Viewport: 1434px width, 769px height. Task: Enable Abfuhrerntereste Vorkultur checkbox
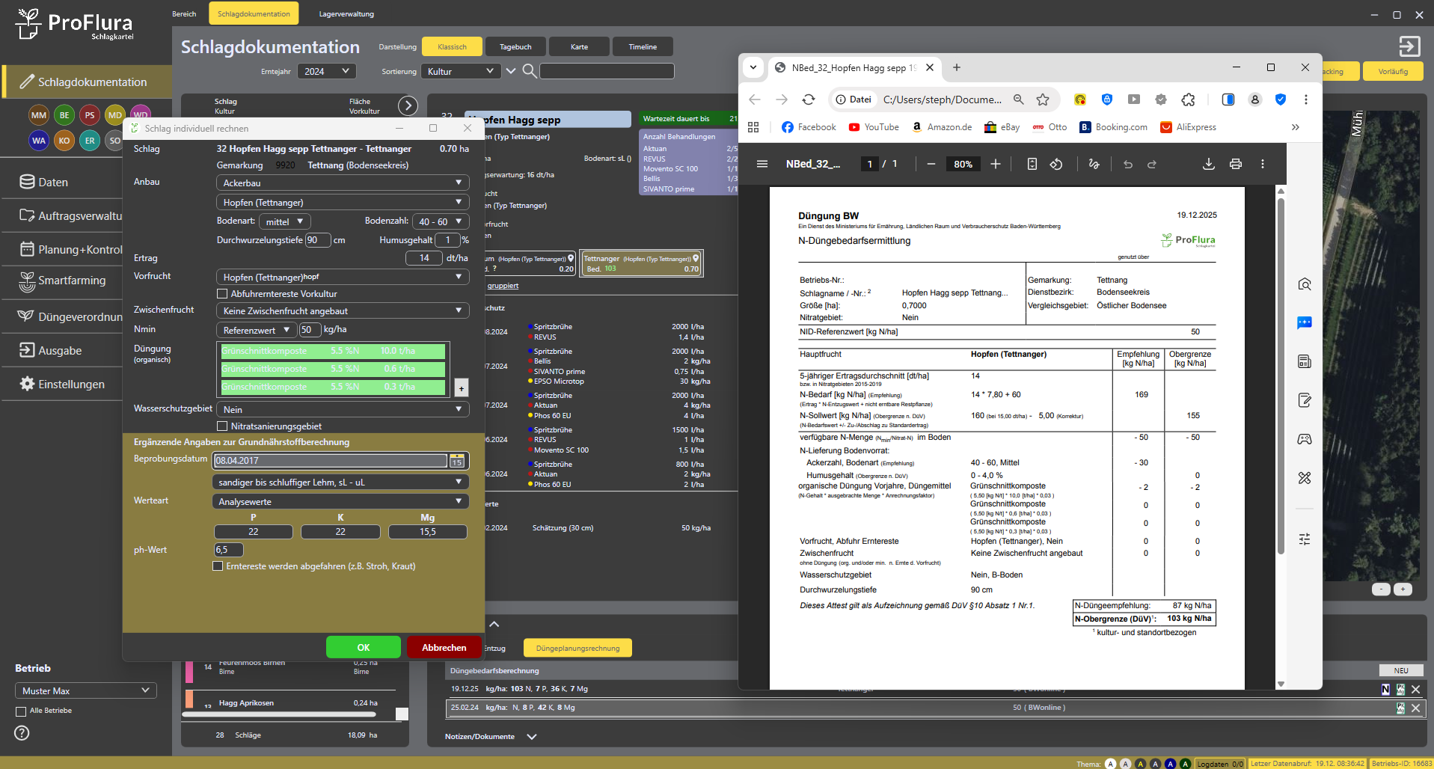pyautogui.click(x=222, y=294)
